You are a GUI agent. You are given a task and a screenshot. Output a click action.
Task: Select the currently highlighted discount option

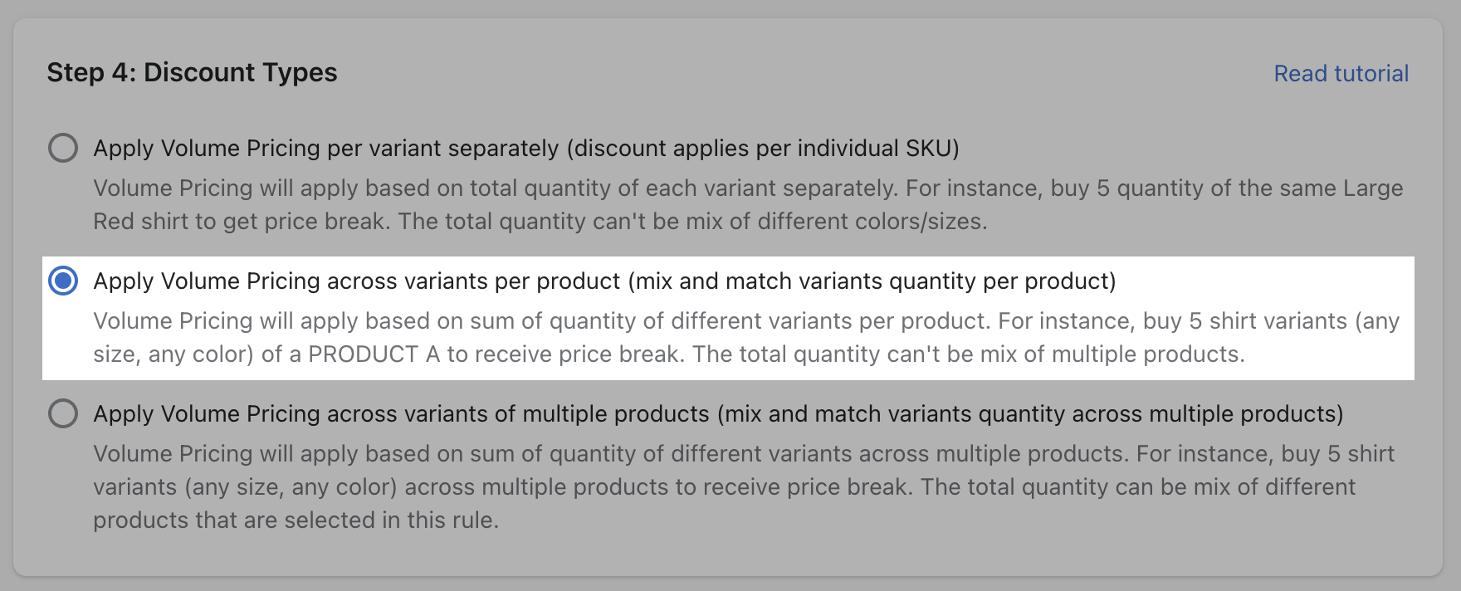(x=64, y=281)
